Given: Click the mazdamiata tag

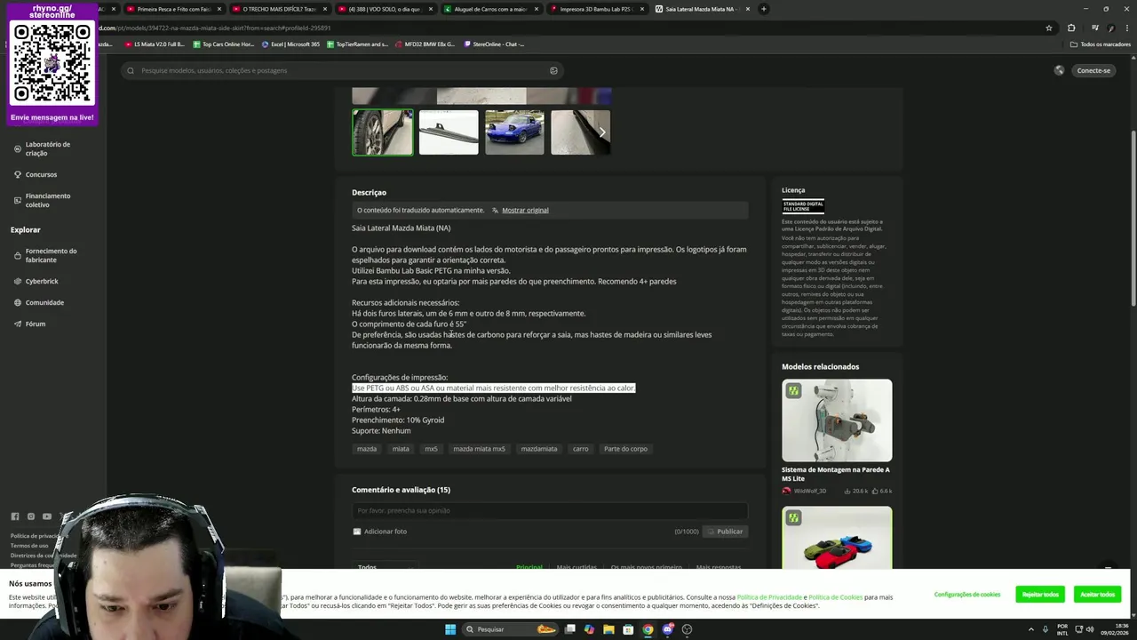Looking at the screenshot, I should (x=539, y=449).
